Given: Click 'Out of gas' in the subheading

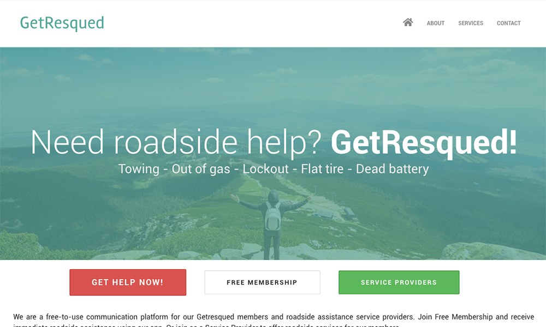Looking at the screenshot, I should [x=201, y=169].
